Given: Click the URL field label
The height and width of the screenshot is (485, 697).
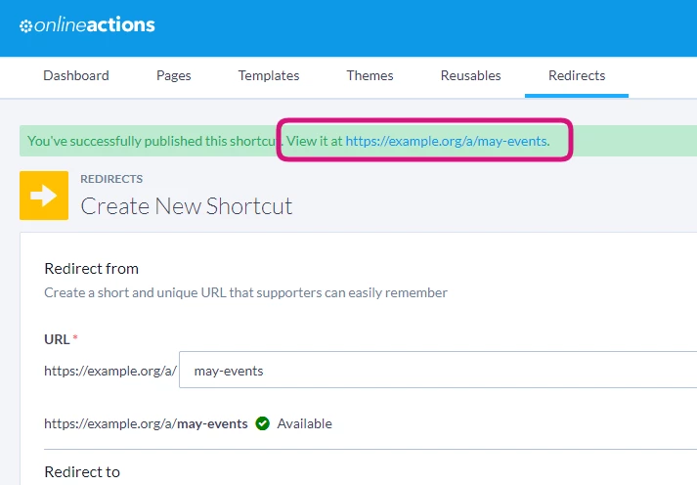Looking at the screenshot, I should coord(57,339).
